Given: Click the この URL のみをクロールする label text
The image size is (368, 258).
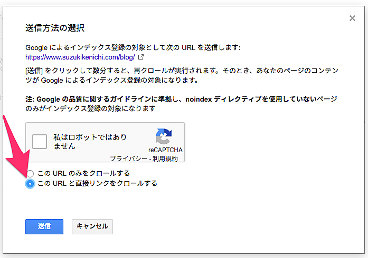Looking at the screenshot, I should [83, 173].
